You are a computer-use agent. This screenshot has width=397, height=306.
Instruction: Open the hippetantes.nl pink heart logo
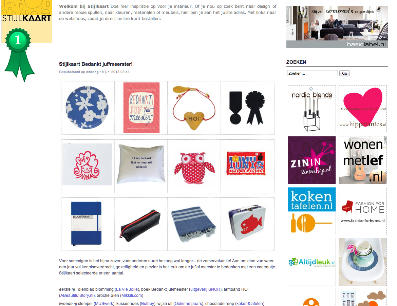coord(363,109)
